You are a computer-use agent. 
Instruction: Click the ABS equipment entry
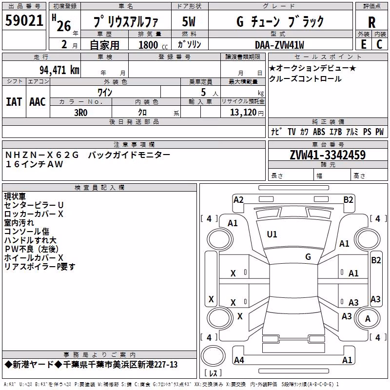[319, 132]
